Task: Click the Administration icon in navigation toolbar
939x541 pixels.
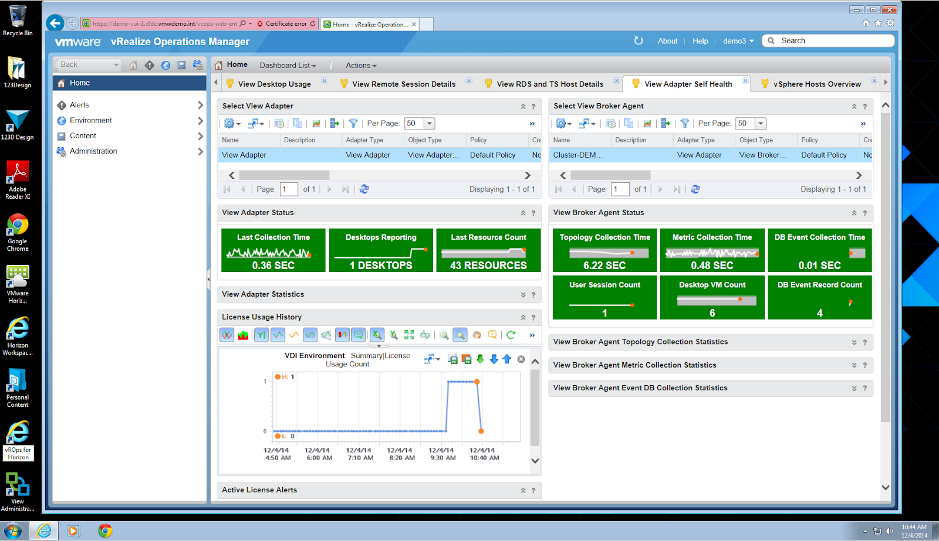Action: [198, 65]
